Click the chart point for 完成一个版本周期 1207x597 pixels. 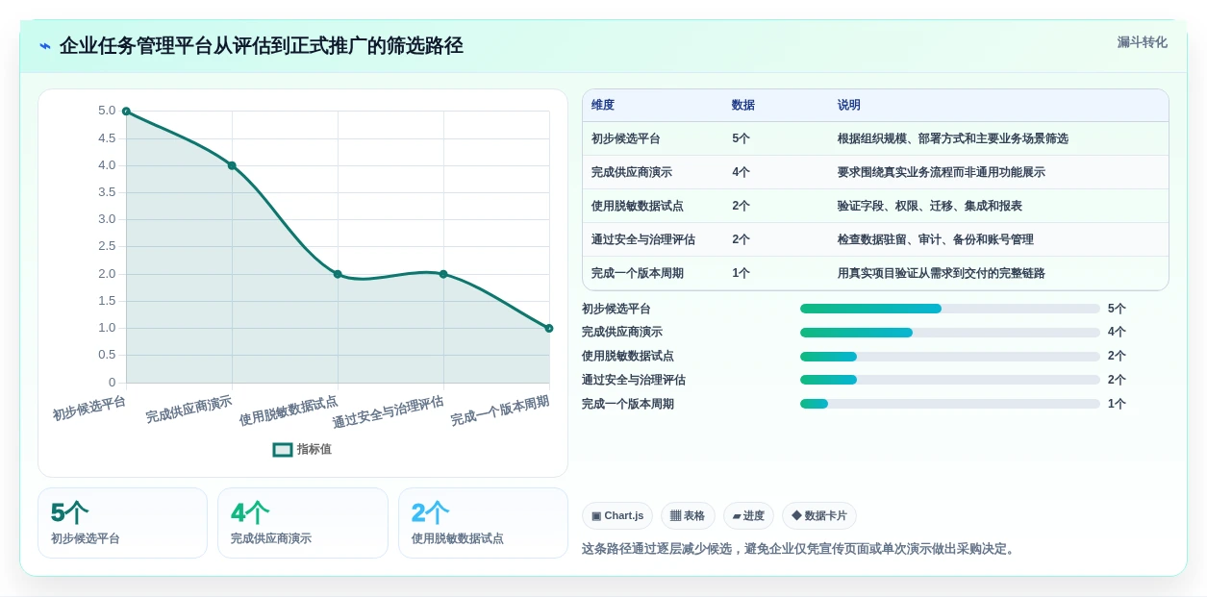pos(549,328)
